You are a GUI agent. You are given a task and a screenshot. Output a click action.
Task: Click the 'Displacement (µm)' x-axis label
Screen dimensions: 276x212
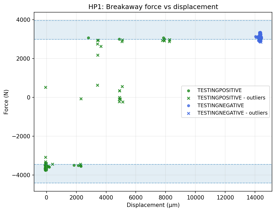pyautogui.click(x=153, y=205)
